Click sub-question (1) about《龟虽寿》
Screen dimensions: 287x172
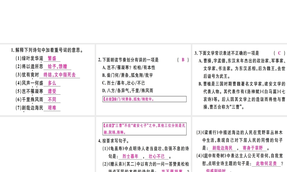pyautogui.click(x=146, y=153)
